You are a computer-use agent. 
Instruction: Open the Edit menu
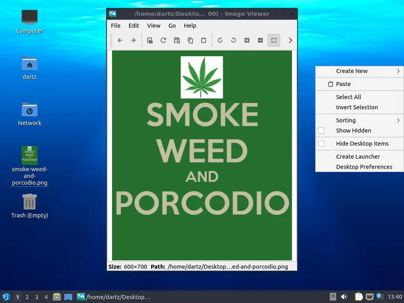pyautogui.click(x=134, y=26)
